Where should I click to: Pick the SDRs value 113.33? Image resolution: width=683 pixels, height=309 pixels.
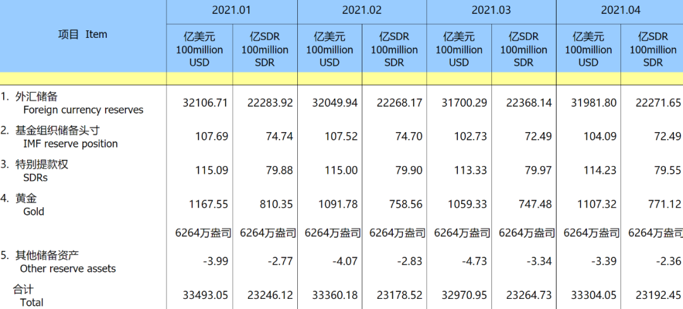click(x=472, y=170)
